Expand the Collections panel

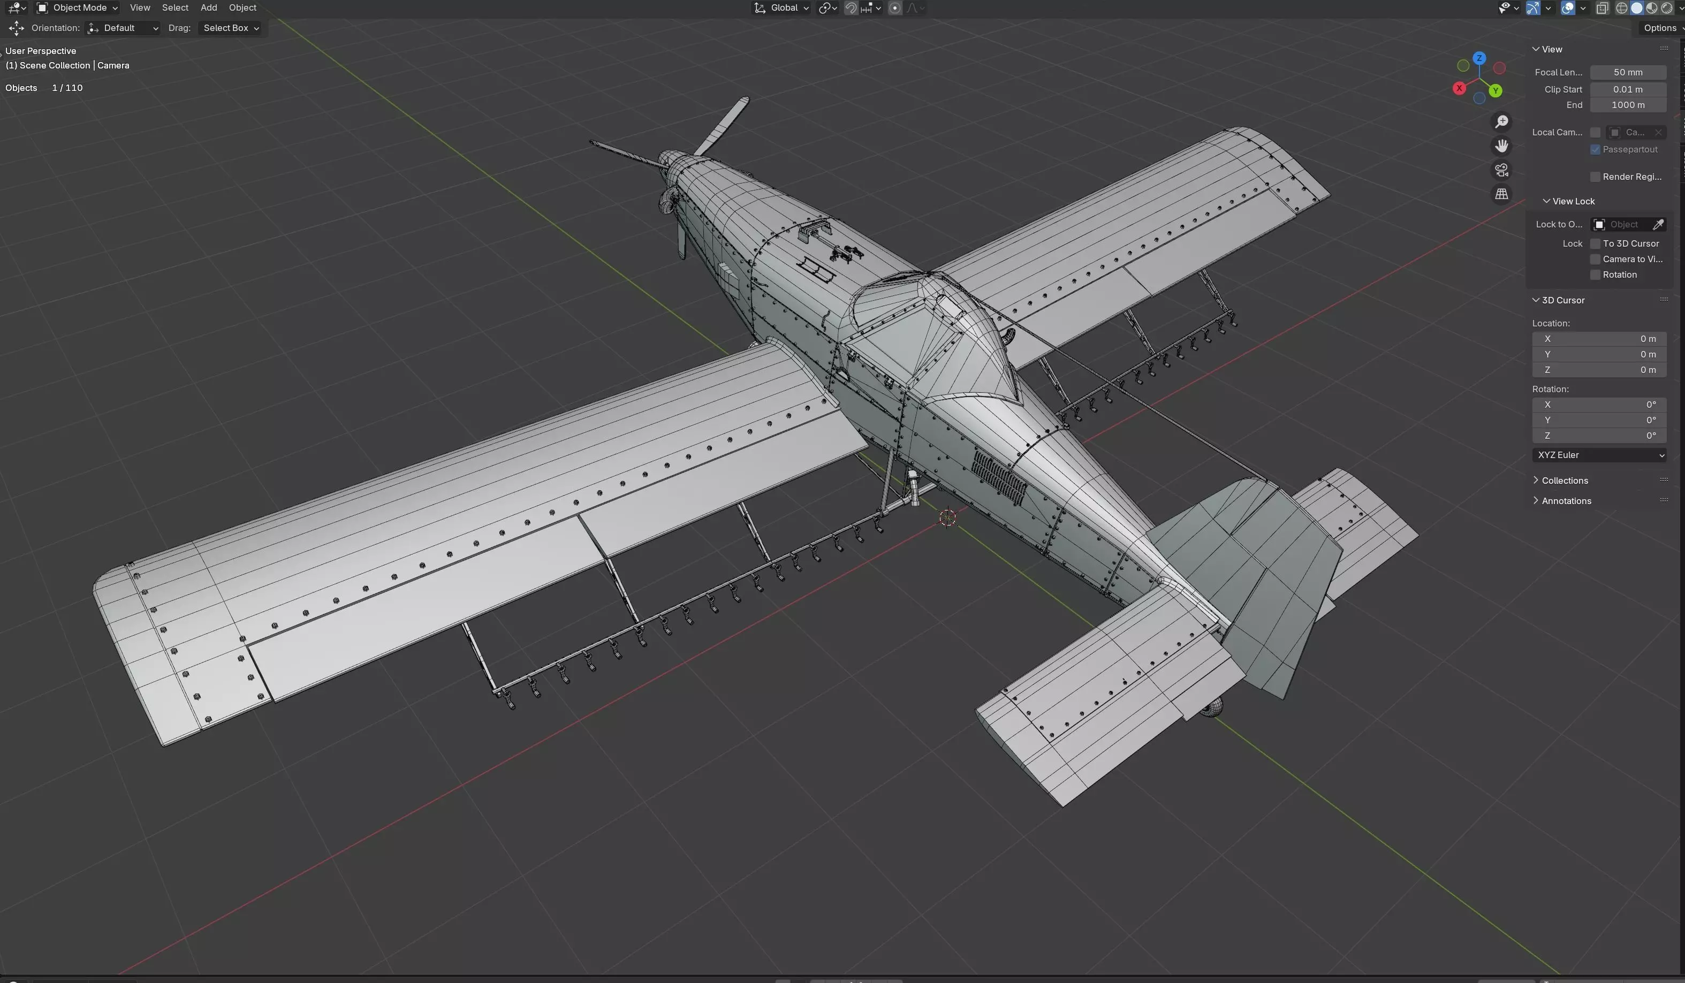(x=1561, y=481)
